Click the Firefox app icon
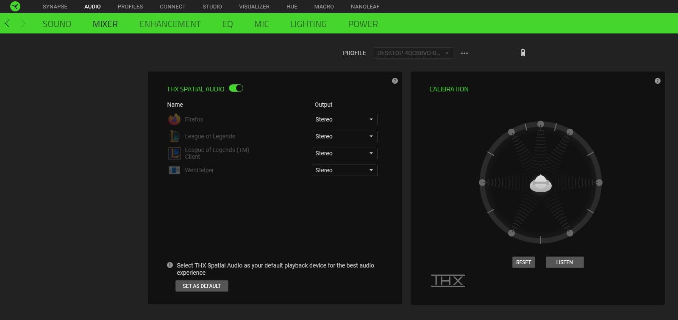Screen dimensions: 678x320 coord(174,119)
